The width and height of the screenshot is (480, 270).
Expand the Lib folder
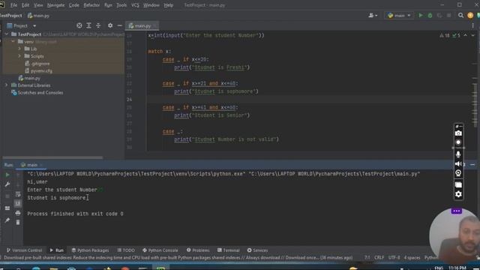click(19, 49)
